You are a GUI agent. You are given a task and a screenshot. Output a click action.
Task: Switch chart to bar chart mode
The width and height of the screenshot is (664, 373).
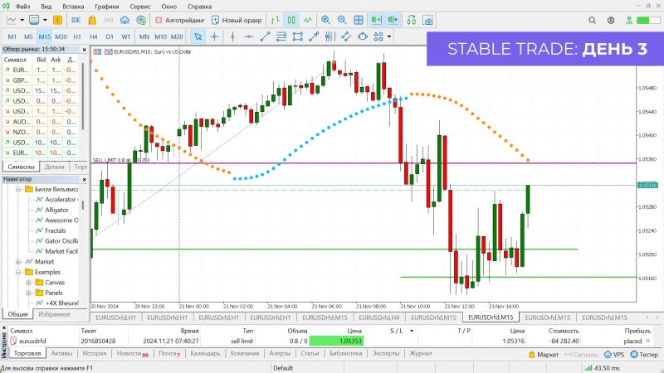276,20
